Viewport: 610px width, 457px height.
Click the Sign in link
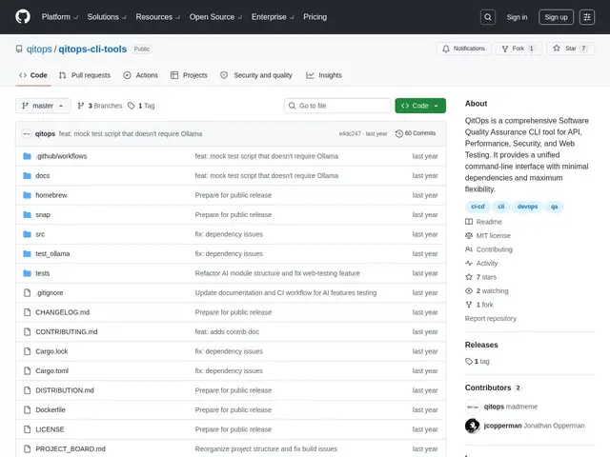(x=517, y=17)
